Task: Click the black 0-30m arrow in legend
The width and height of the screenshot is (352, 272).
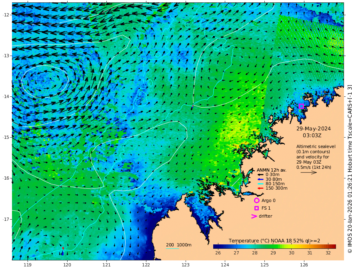Action: [260, 175]
